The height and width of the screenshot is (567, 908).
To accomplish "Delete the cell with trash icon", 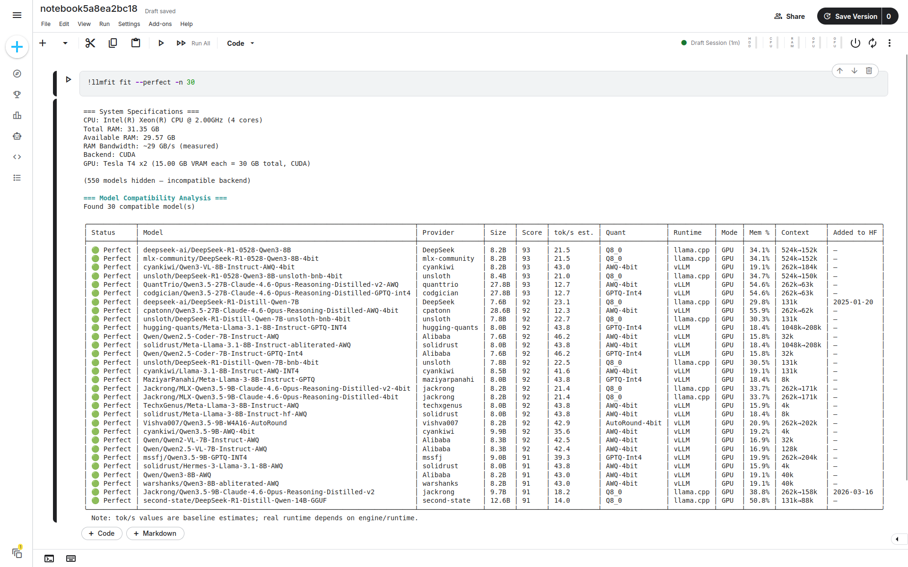I will click(869, 71).
